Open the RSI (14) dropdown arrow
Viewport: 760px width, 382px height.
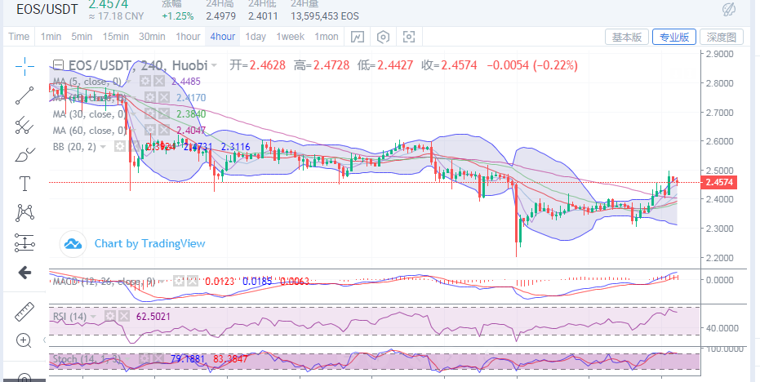93,316
